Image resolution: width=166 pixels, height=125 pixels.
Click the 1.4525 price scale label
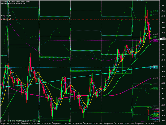(163, 115)
